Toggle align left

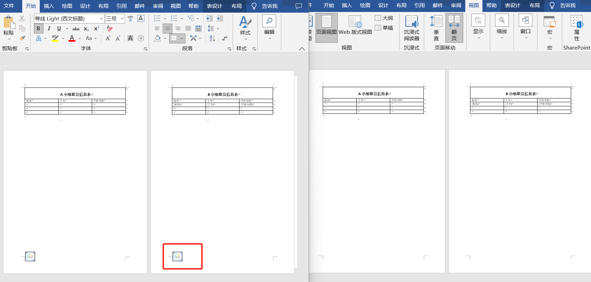pos(157,28)
